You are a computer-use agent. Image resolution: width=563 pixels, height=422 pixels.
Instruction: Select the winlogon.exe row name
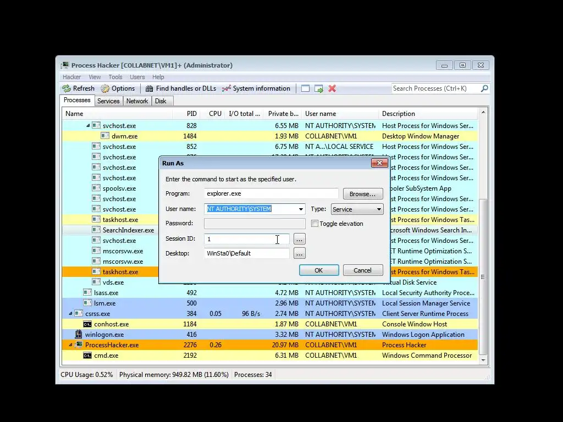pyautogui.click(x=104, y=335)
